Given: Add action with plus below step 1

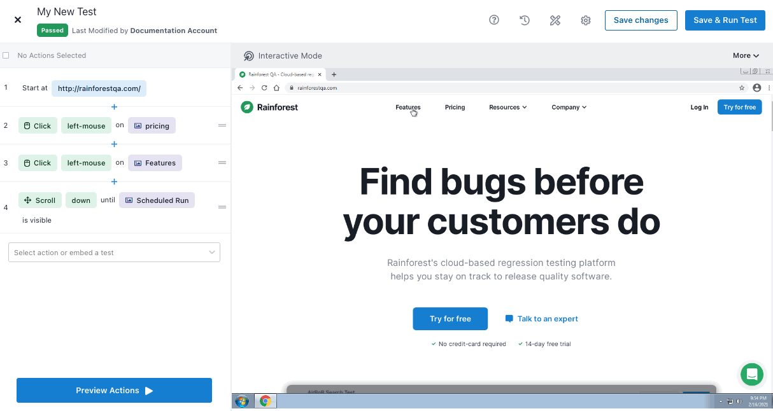Looking at the screenshot, I should [115, 107].
